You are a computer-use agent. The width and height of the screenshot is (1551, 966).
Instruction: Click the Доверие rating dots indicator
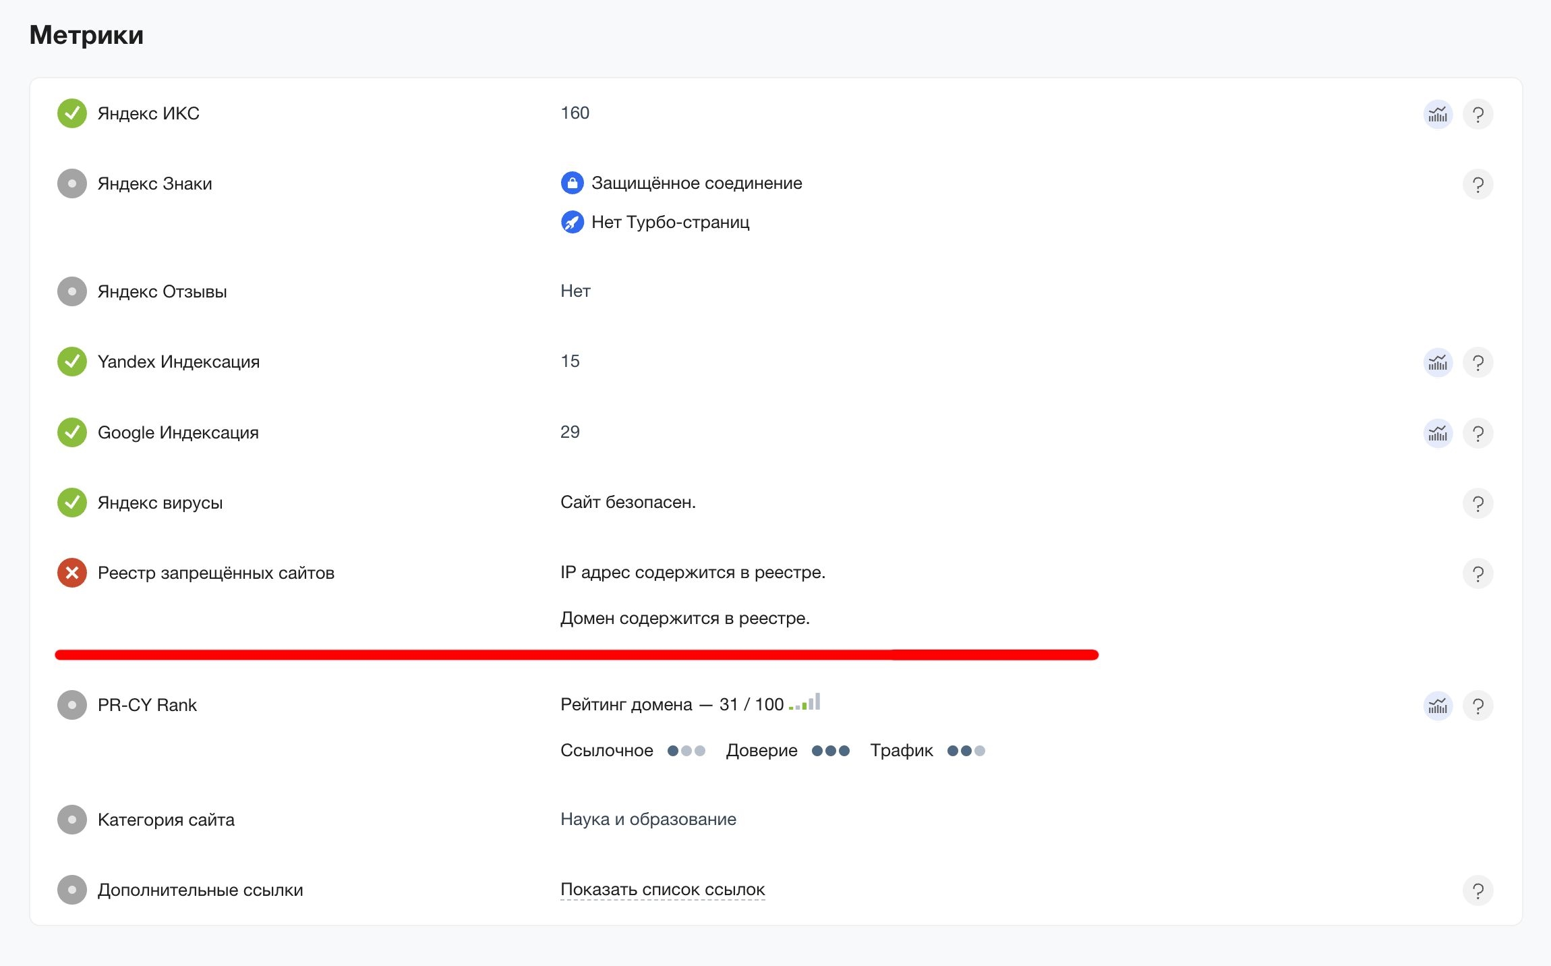(831, 751)
